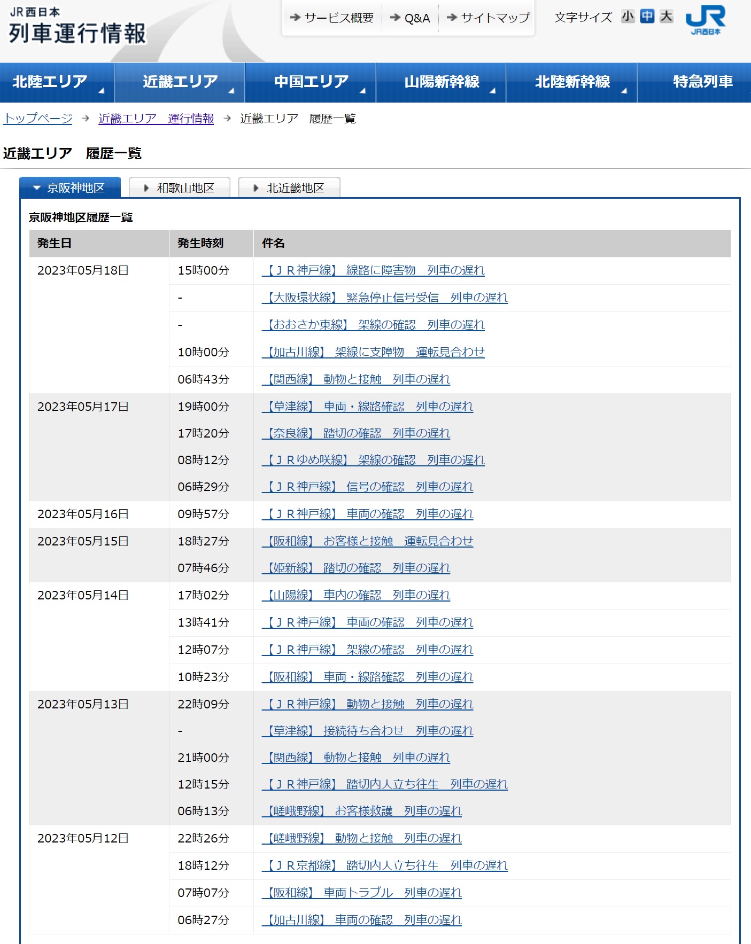
Task: Open 阪和線 お客様と接触 運転見合わせ entry
Action: (x=367, y=541)
